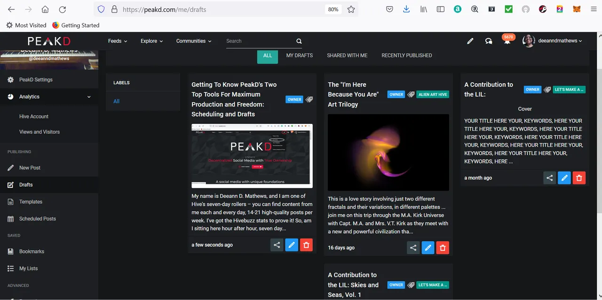Switch to SHARED WITH ME tab
This screenshot has height=300, width=602.
347,55
